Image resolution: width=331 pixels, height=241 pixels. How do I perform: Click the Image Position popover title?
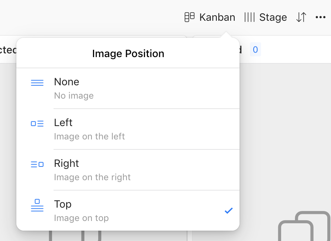click(x=128, y=53)
